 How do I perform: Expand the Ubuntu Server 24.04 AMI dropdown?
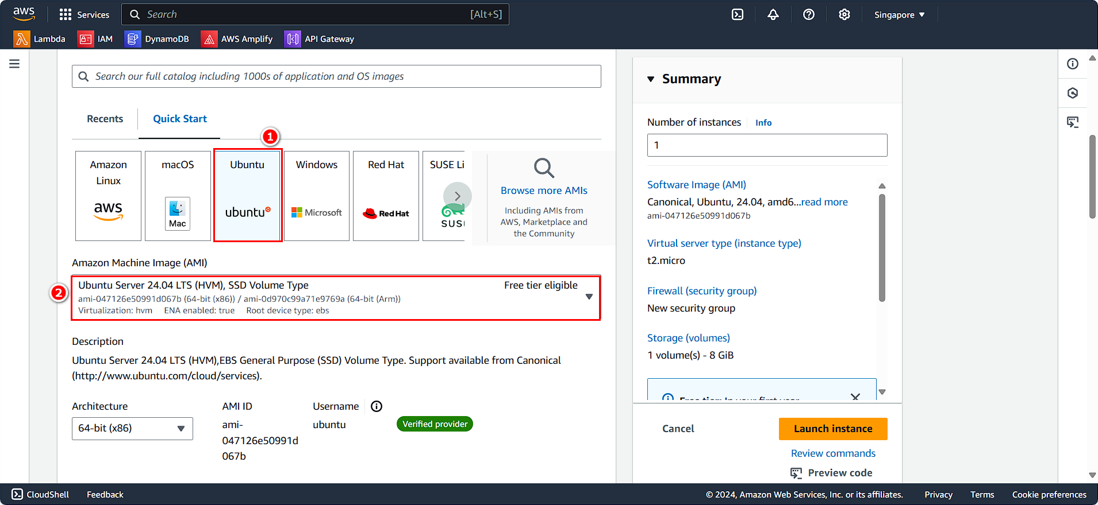point(336,297)
